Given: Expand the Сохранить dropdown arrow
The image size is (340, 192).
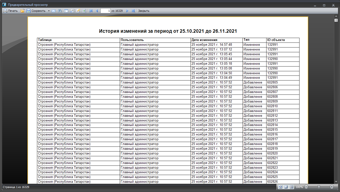Looking at the screenshot, I should [x=49, y=11].
